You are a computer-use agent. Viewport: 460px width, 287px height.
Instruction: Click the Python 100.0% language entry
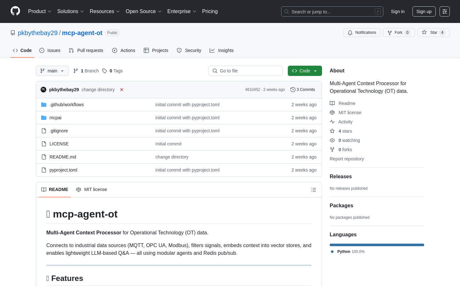(x=348, y=252)
